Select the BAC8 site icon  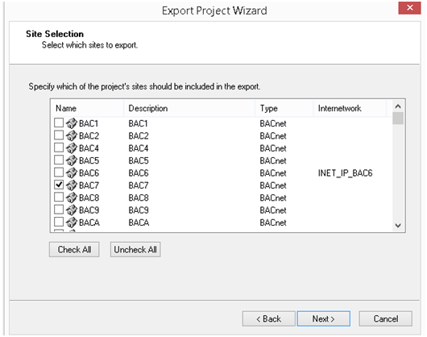(72, 198)
